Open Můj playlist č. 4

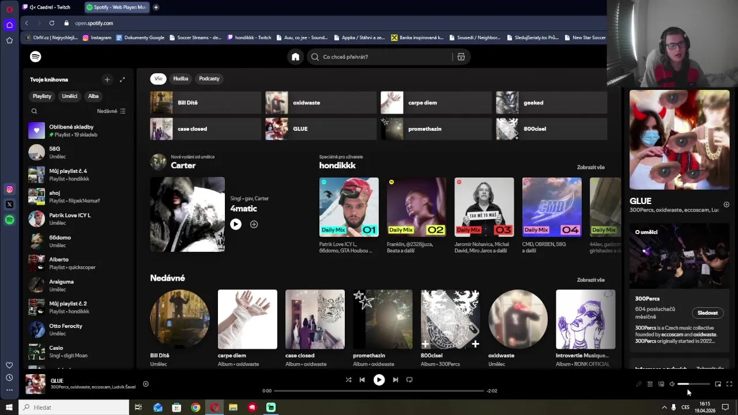pyautogui.click(x=79, y=175)
